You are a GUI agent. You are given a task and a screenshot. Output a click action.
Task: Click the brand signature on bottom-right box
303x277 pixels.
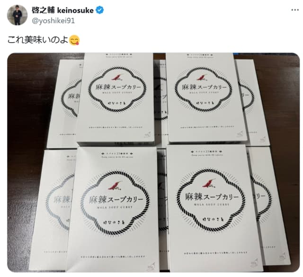pyautogui.click(x=214, y=219)
